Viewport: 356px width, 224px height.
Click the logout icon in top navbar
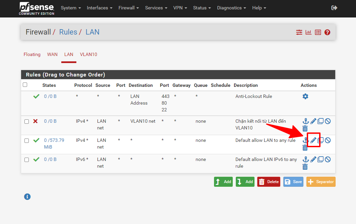334,8
